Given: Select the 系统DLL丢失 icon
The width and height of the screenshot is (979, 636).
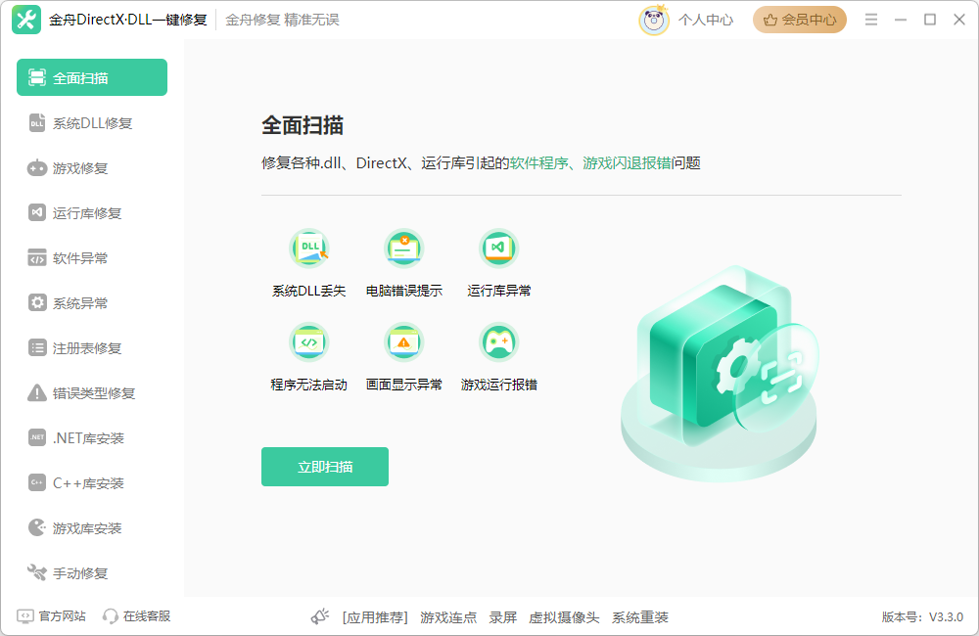Looking at the screenshot, I should pos(309,248).
